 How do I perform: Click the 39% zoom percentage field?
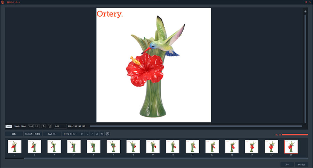(9, 126)
